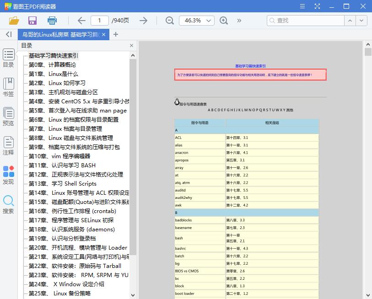This screenshot has width=372, height=299.
Task: Jump to 第5章 首次登入与在线求助
Action: (78, 111)
